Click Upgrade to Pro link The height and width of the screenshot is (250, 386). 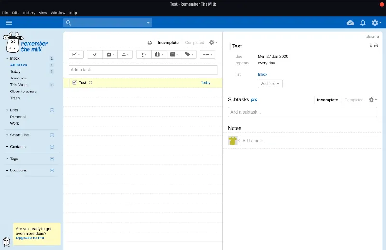click(x=30, y=238)
